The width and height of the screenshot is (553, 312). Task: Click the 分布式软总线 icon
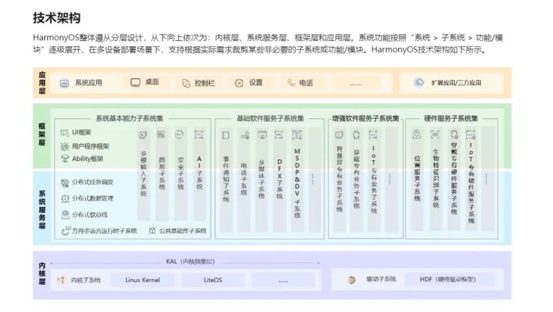point(65,214)
